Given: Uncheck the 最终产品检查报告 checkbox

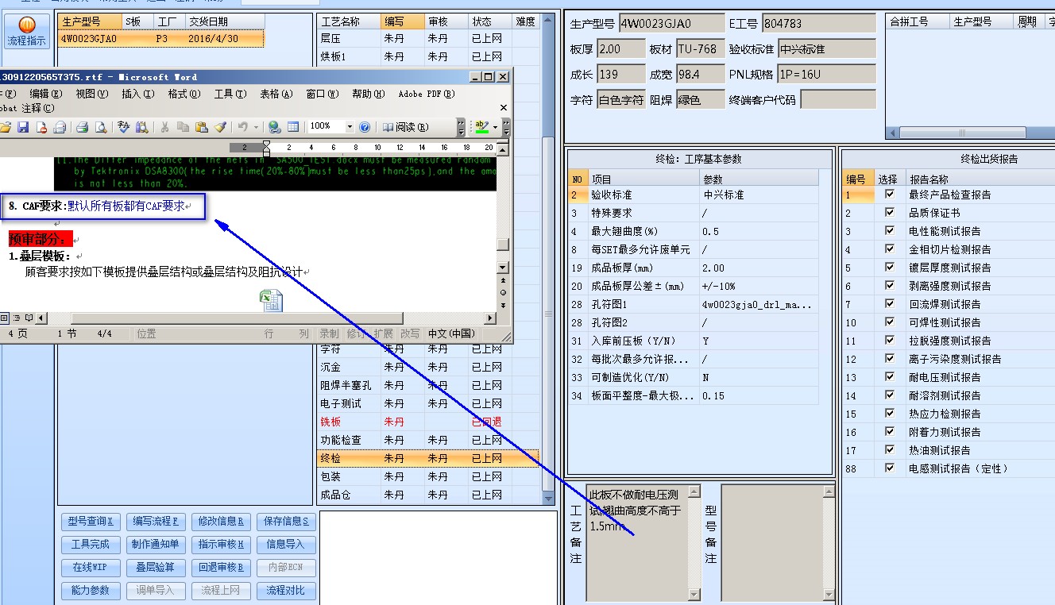Looking at the screenshot, I should pyautogui.click(x=890, y=195).
